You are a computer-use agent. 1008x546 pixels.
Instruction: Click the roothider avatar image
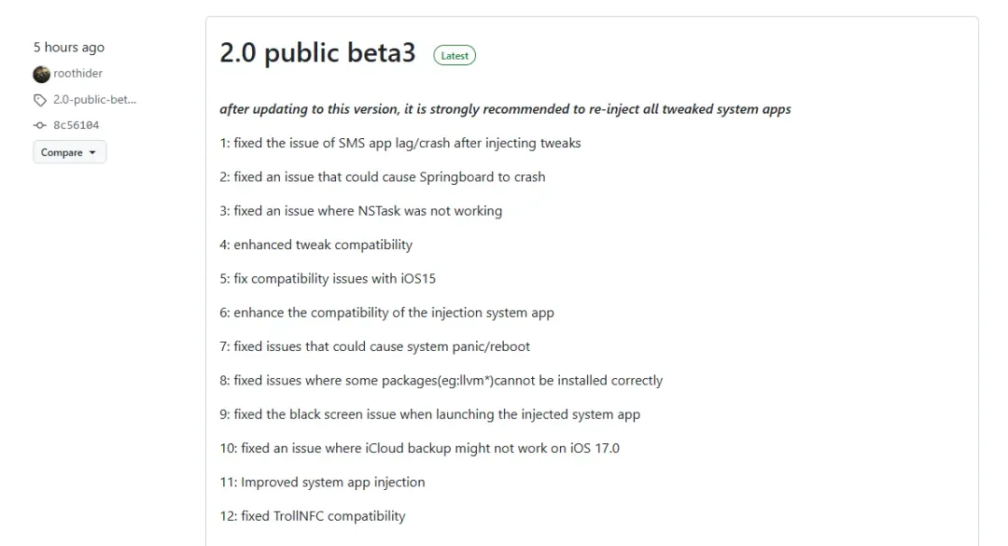click(41, 74)
